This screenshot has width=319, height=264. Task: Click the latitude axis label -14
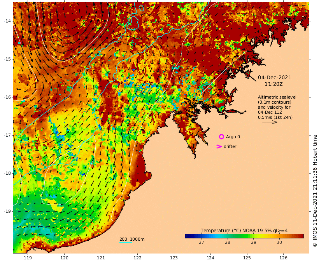8,21
